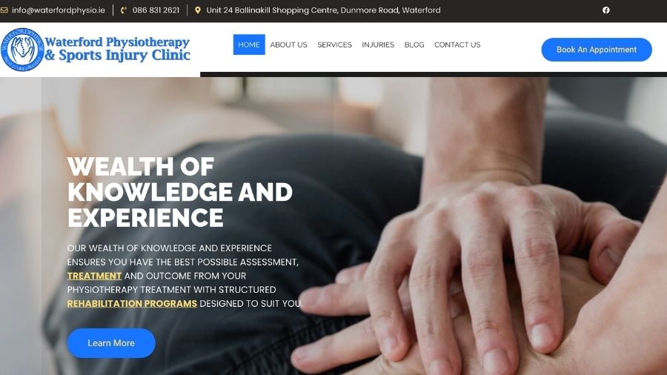
Task: Click the envelope email icon
Action: click(4, 10)
